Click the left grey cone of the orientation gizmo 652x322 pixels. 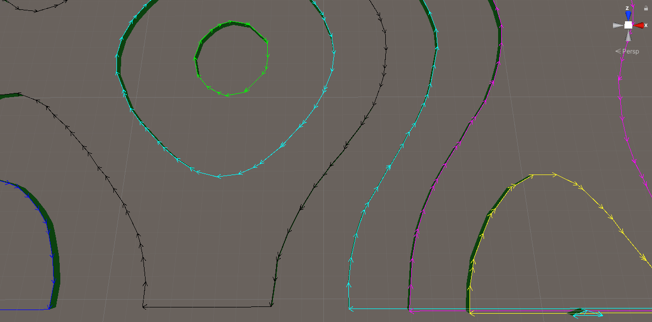pos(618,25)
